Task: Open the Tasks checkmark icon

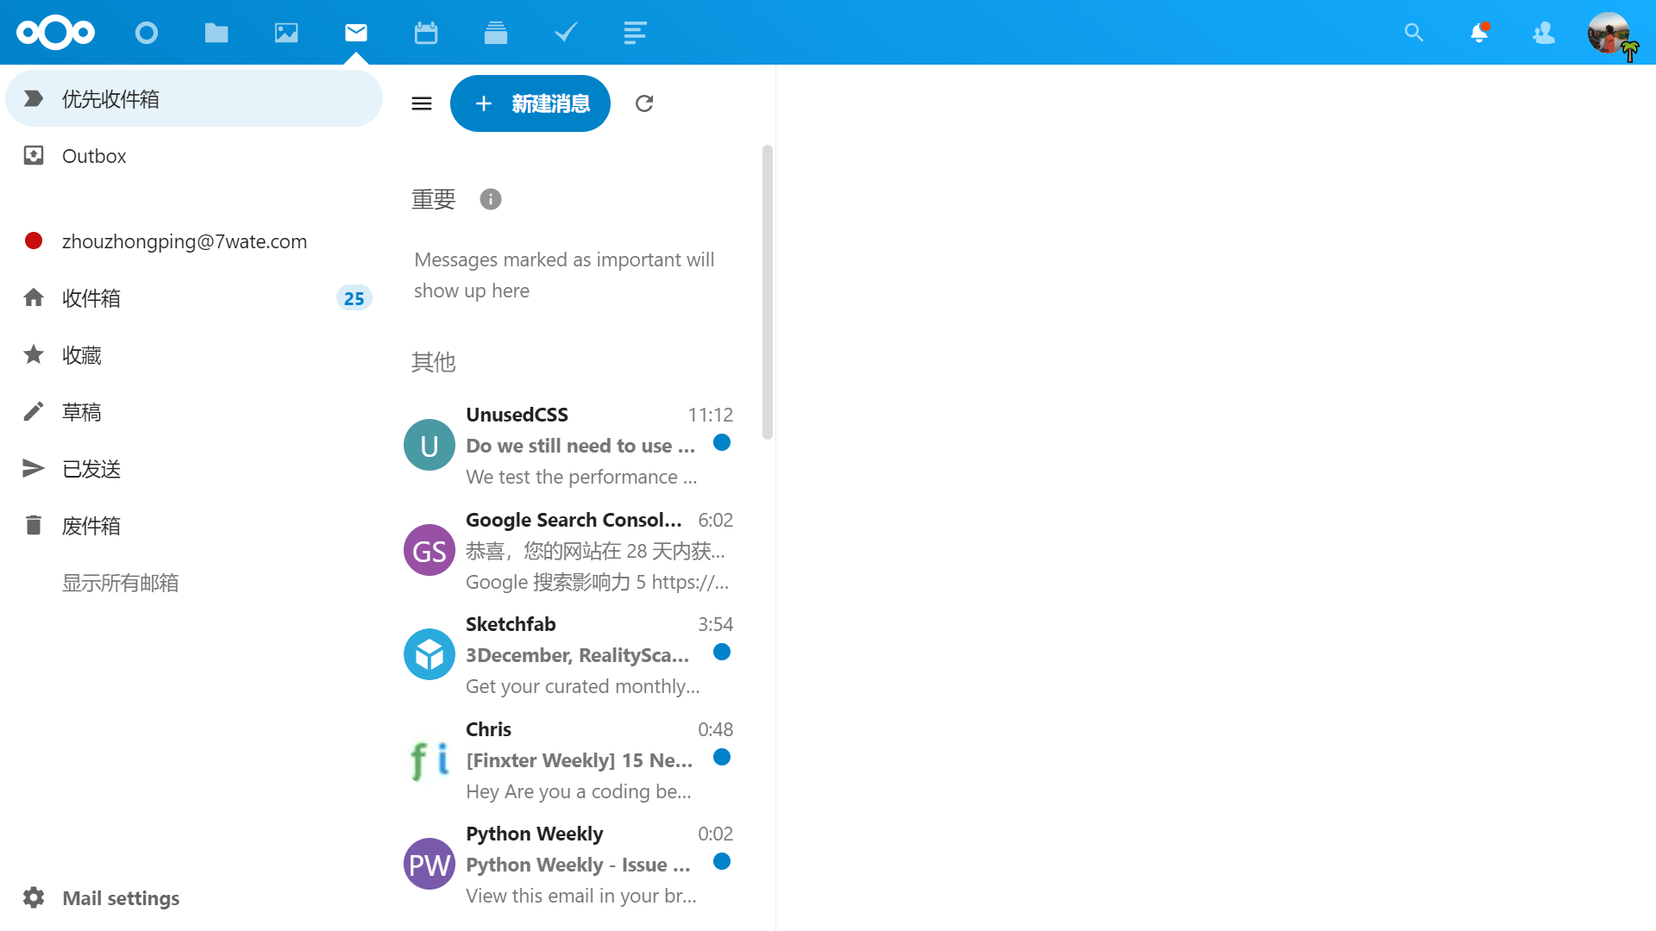Action: tap(566, 33)
